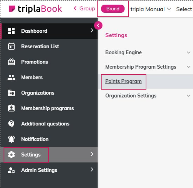Select the Brand pill button
The image size is (193, 188).
tap(113, 9)
